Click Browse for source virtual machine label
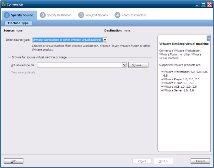 (x=39, y=57)
